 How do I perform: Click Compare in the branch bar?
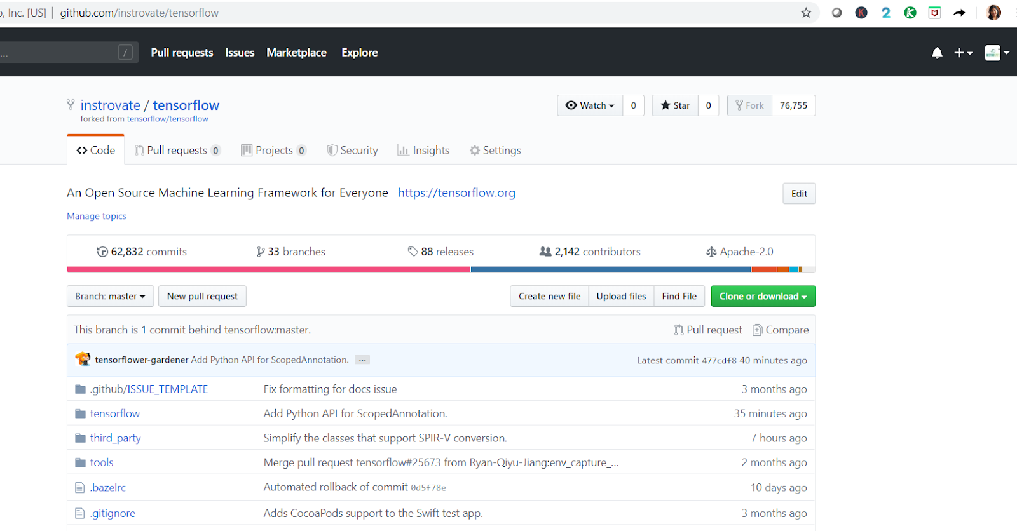[x=781, y=330]
